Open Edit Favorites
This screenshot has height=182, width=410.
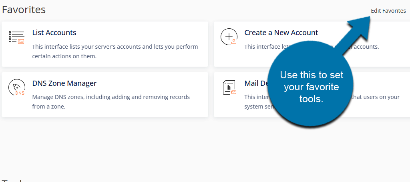point(388,11)
